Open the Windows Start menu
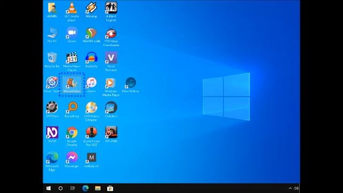 click(49, 188)
